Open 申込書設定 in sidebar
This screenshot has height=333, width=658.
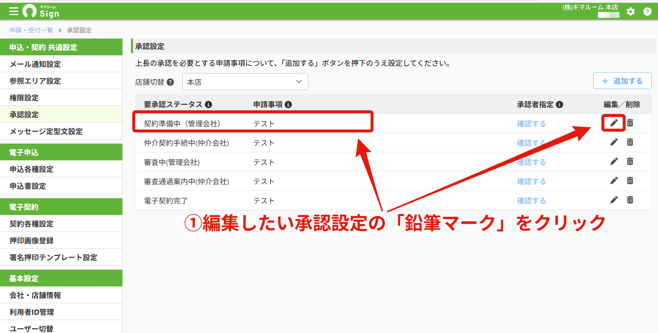[61, 186]
